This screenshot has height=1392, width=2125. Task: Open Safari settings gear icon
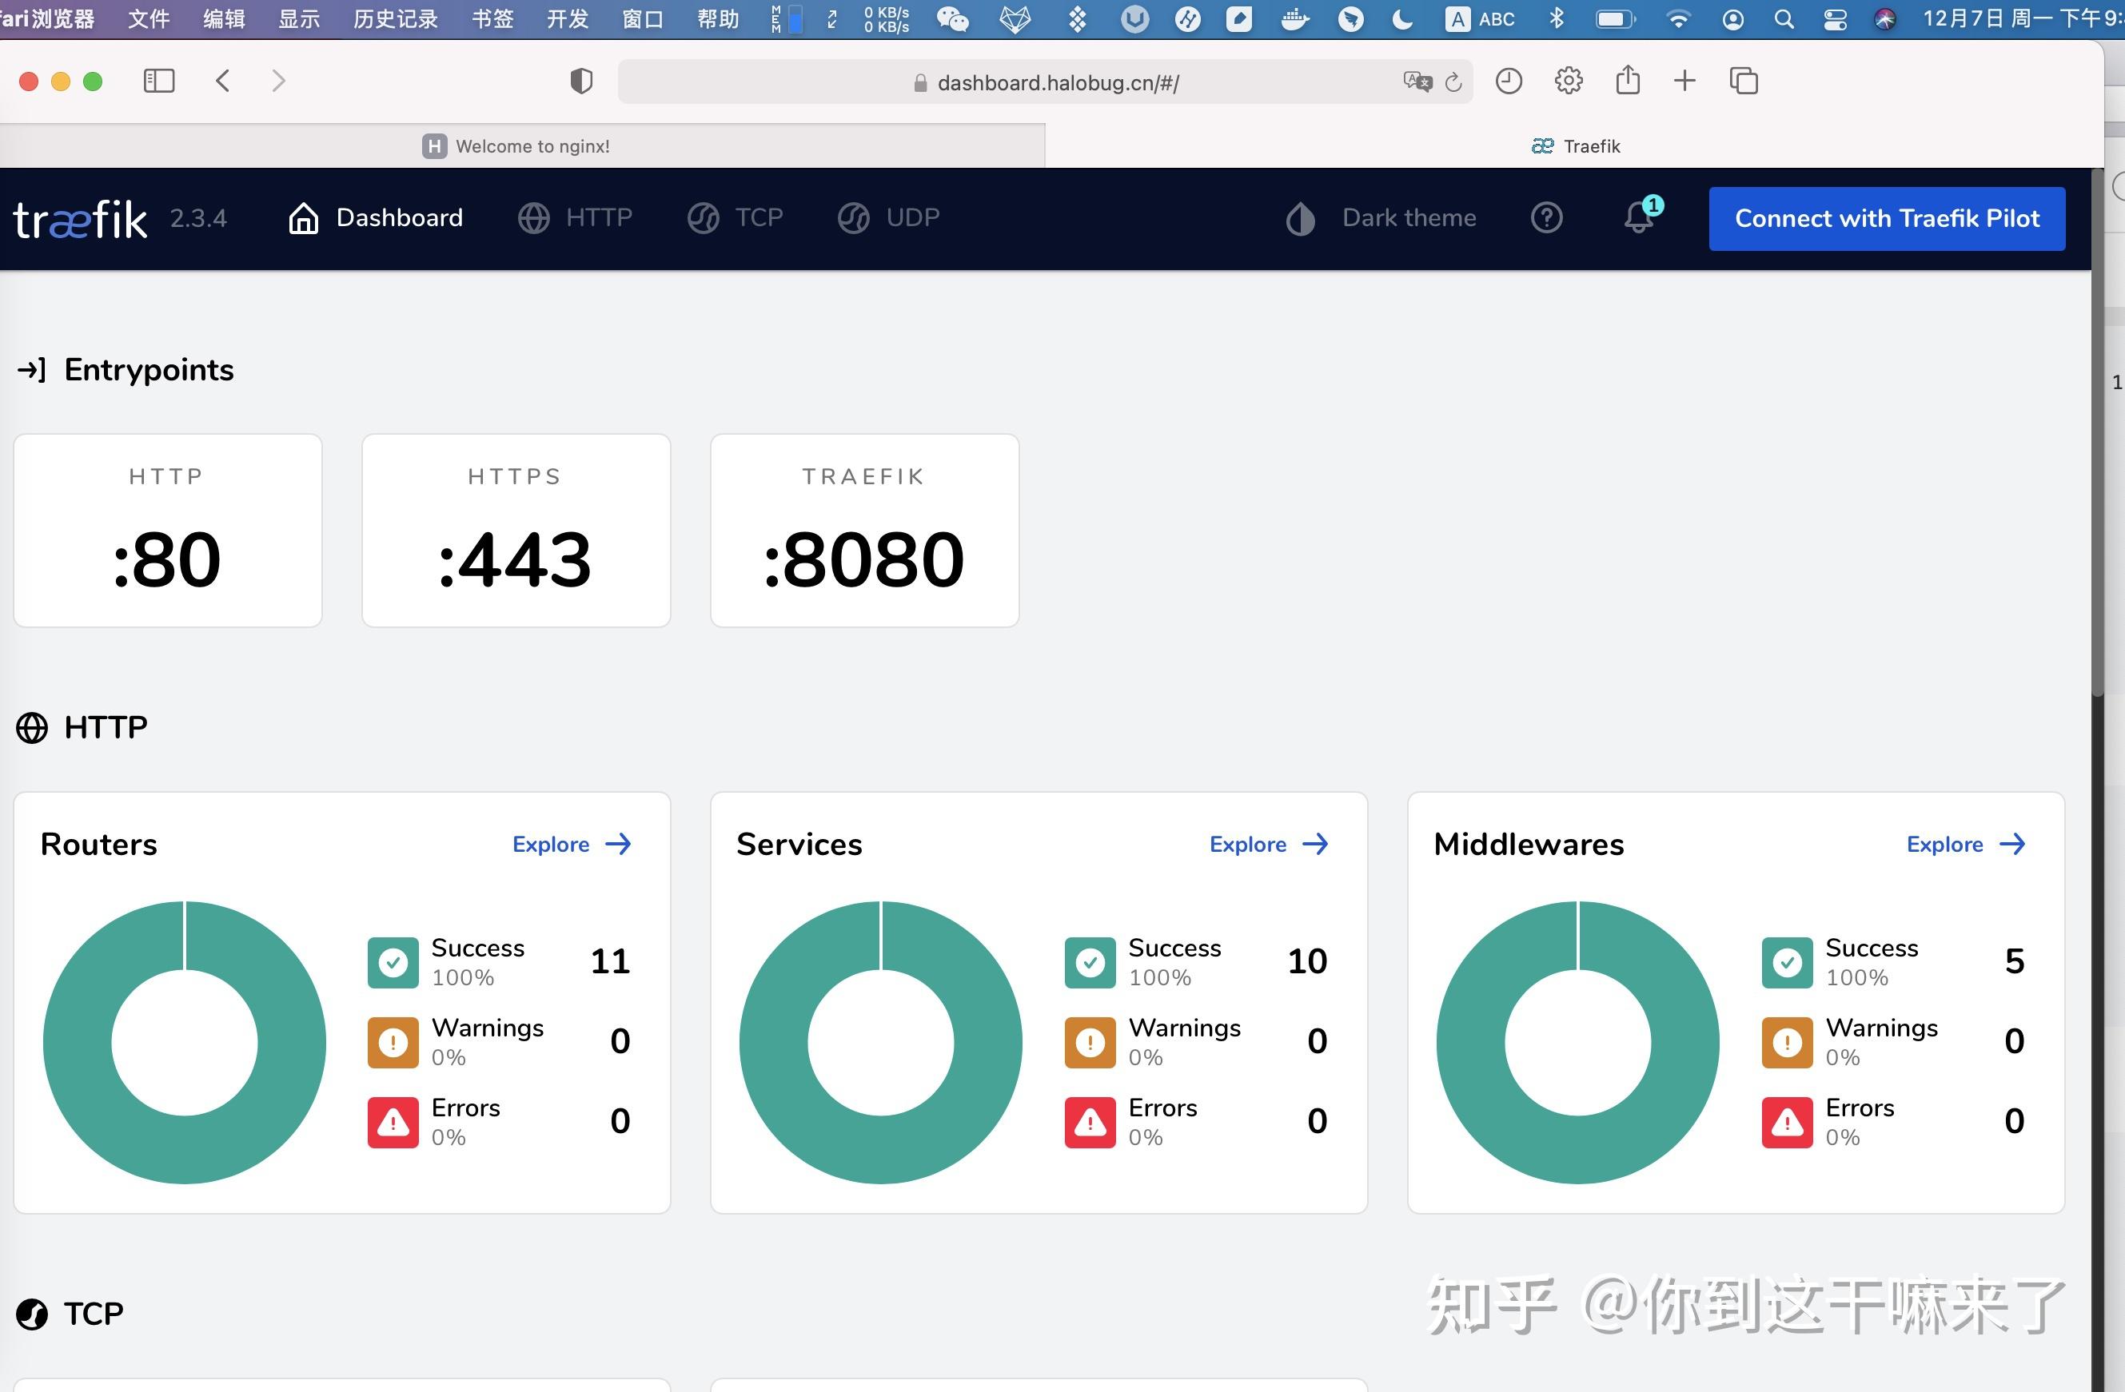click(1568, 82)
